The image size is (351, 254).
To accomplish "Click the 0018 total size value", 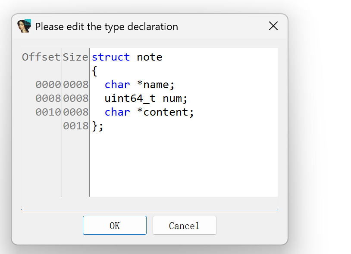I will click(75, 126).
